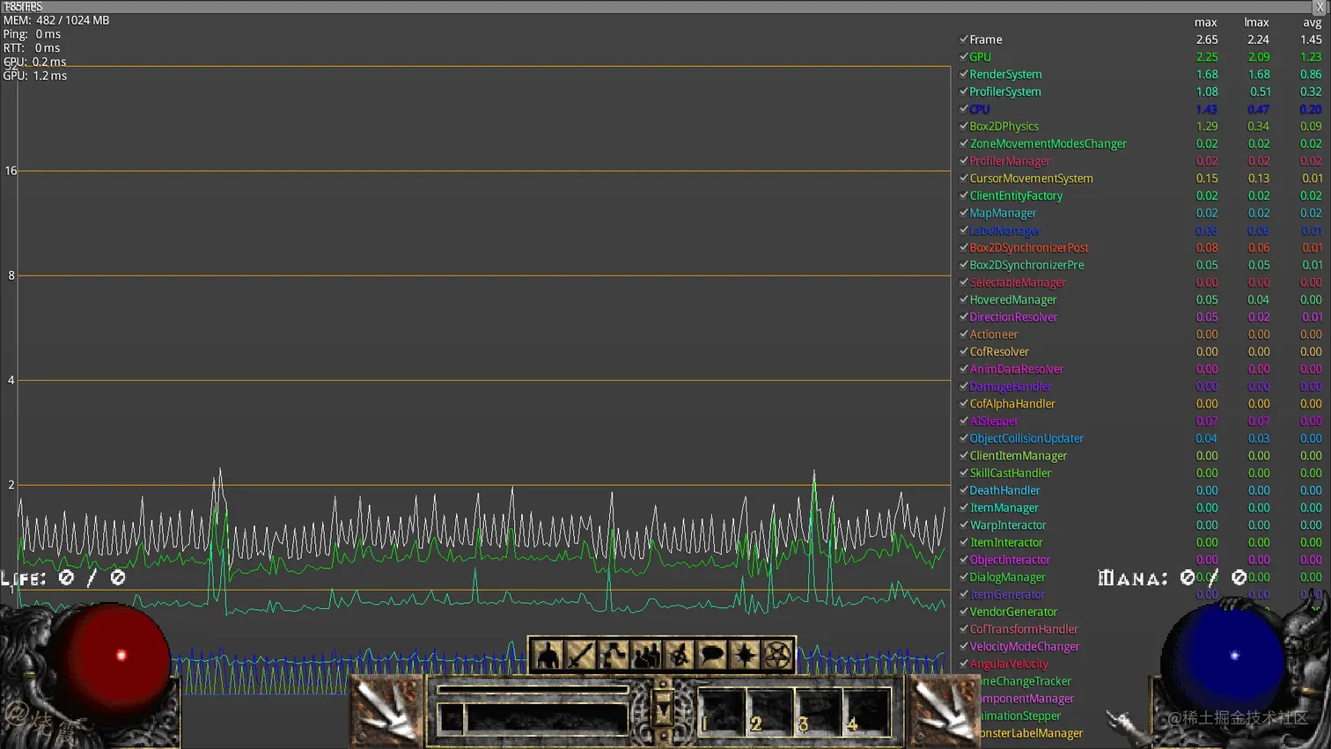The height and width of the screenshot is (749, 1331).
Task: Toggle the CofResolver checkbox
Action: click(x=964, y=351)
